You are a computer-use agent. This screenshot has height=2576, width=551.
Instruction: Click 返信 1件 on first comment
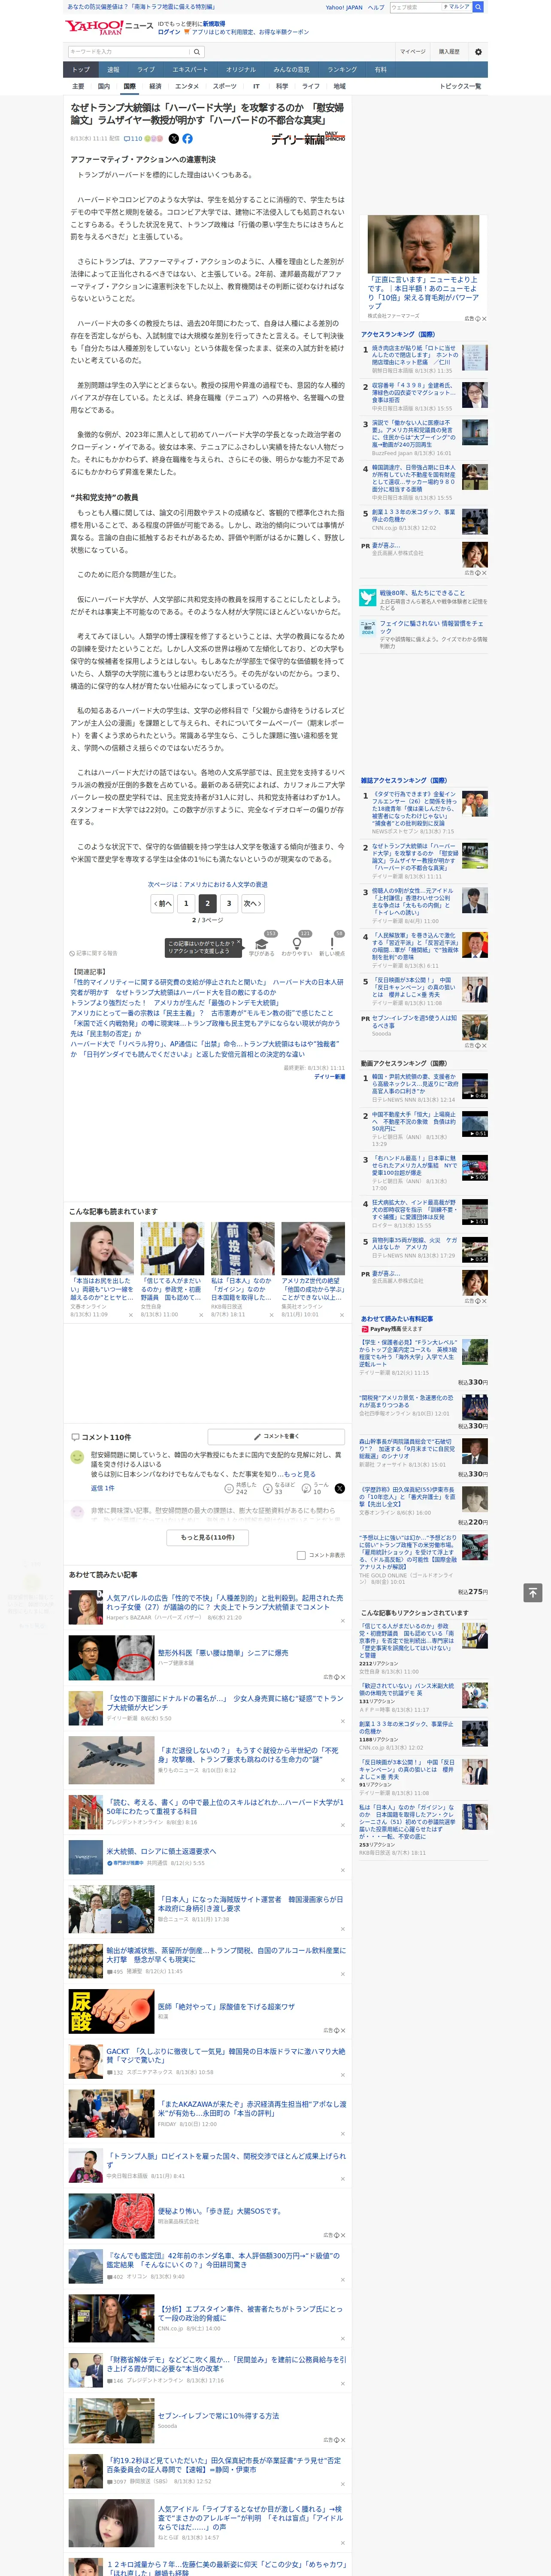click(x=102, y=1488)
